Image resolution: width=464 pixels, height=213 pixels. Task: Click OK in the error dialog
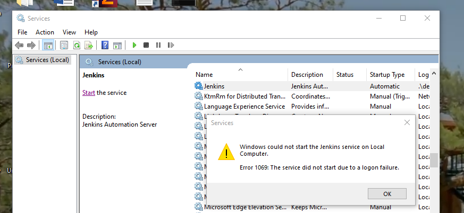point(387,194)
